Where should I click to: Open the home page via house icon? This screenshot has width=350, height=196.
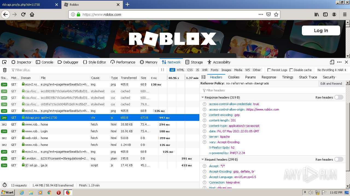pos(32,14)
